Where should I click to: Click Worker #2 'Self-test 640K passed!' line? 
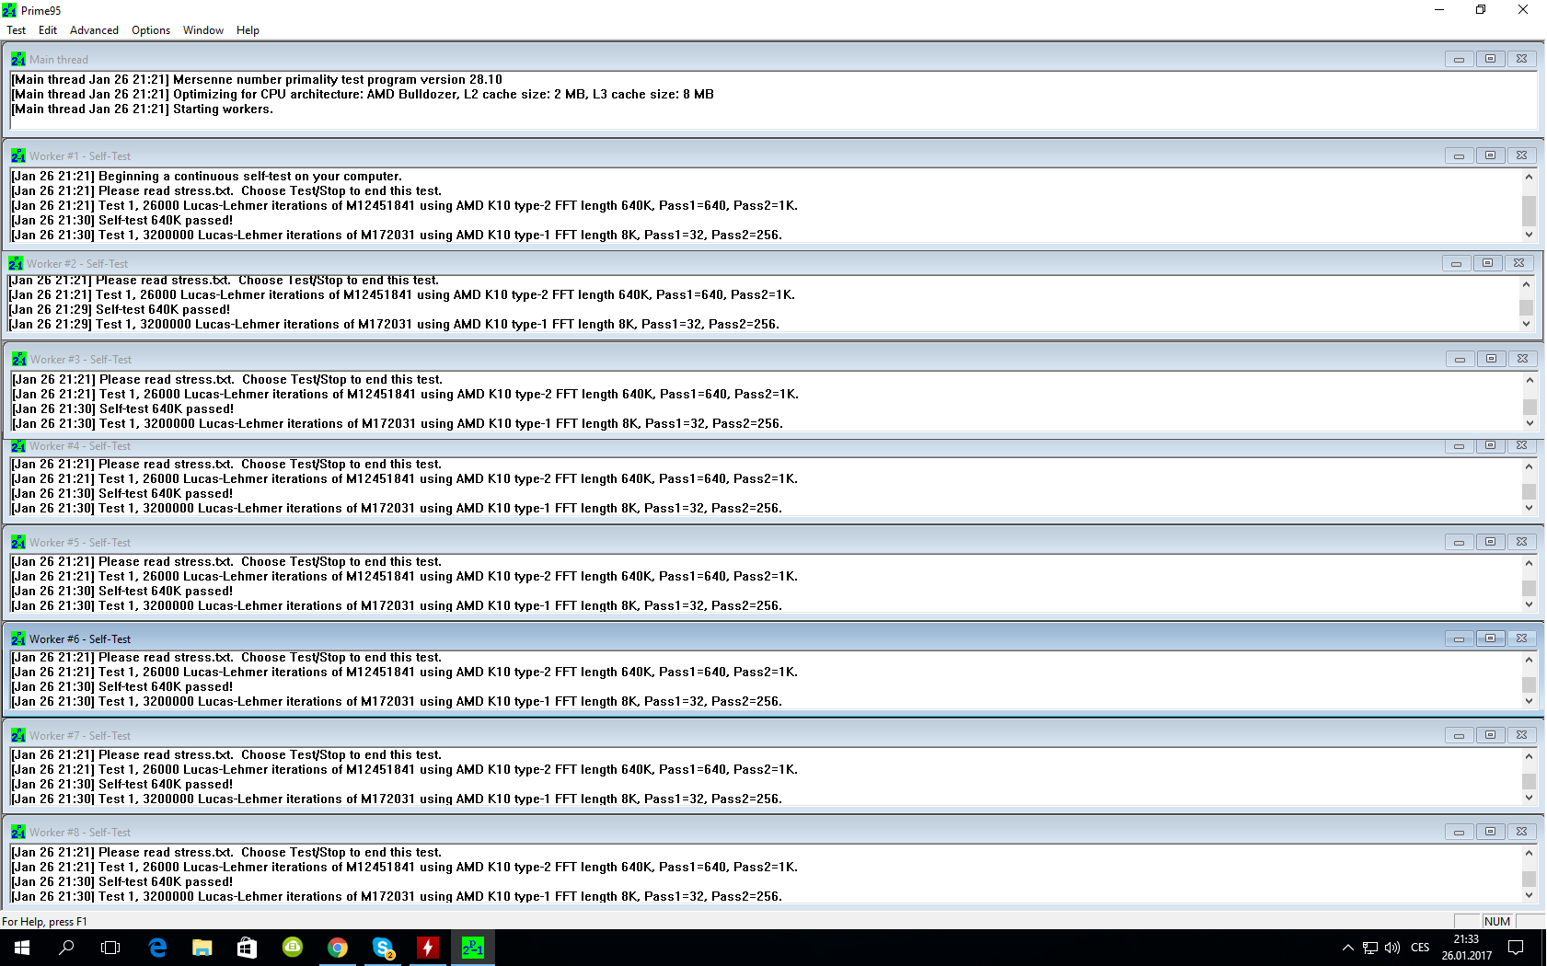click(120, 310)
